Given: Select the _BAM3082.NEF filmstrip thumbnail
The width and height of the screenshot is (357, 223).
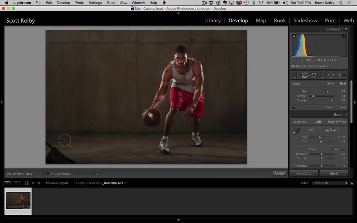Looking at the screenshot, I should (x=18, y=201).
